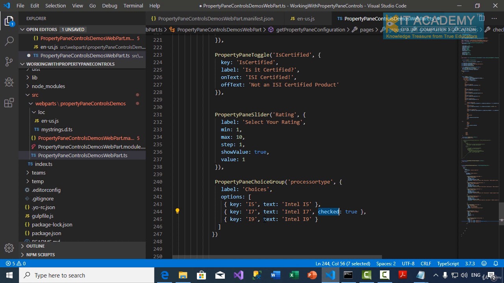Open the Selection menu
504x283 pixels.
click(56, 6)
